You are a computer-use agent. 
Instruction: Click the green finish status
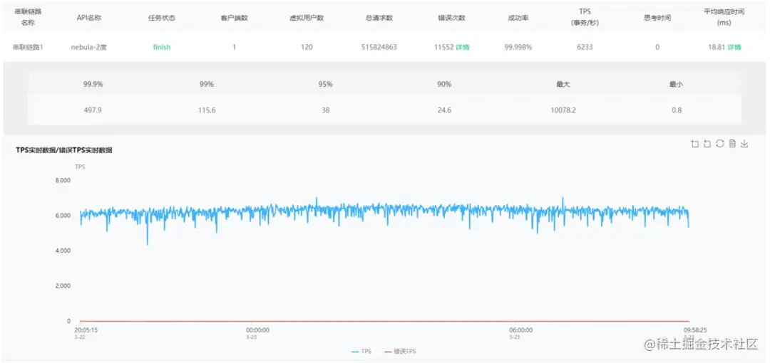(162, 47)
